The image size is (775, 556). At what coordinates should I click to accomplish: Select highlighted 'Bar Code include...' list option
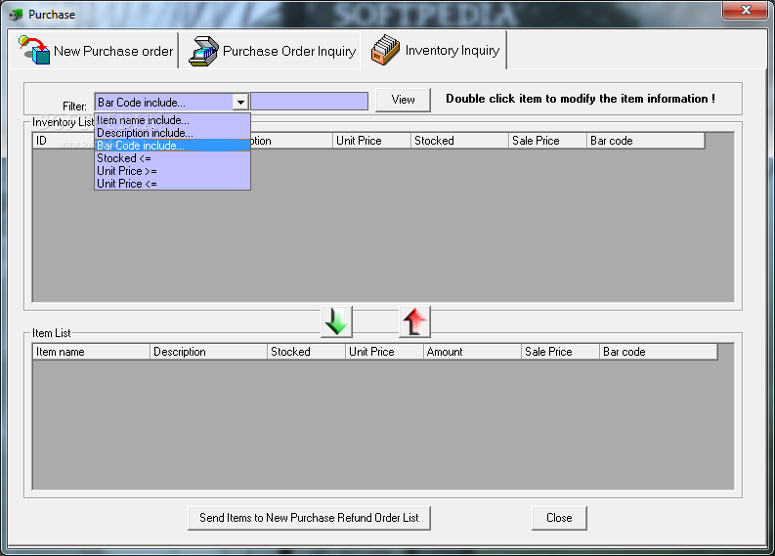click(172, 146)
